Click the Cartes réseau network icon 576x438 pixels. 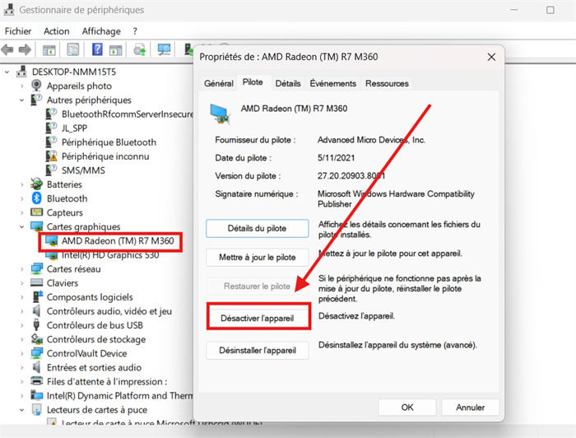(x=36, y=269)
